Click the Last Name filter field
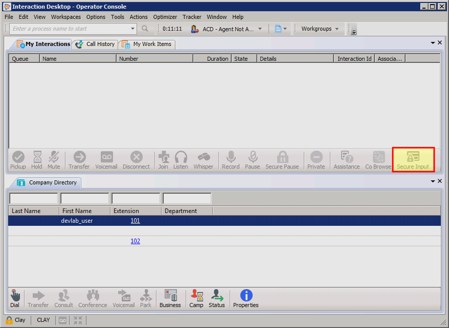 [x=34, y=198]
